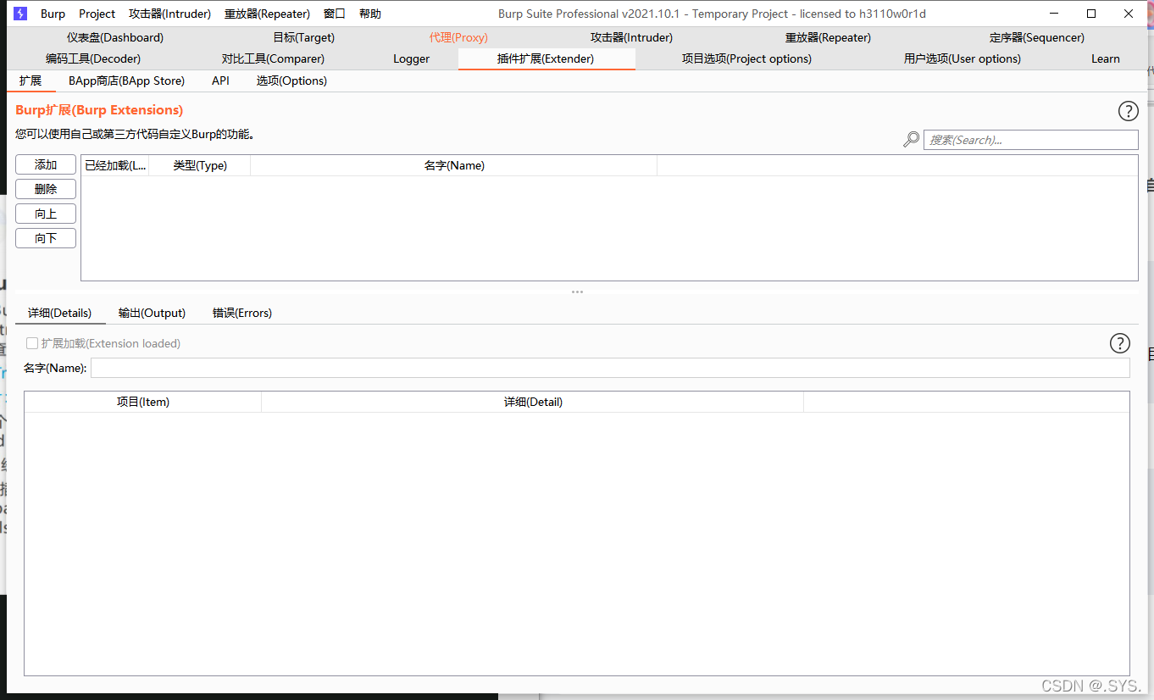
Task: Show the 输出(Output) tab
Action: [x=152, y=313]
